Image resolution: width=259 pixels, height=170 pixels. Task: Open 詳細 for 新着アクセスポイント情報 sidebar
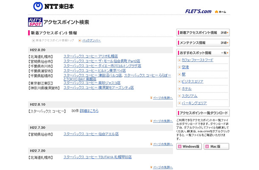click(x=225, y=33)
